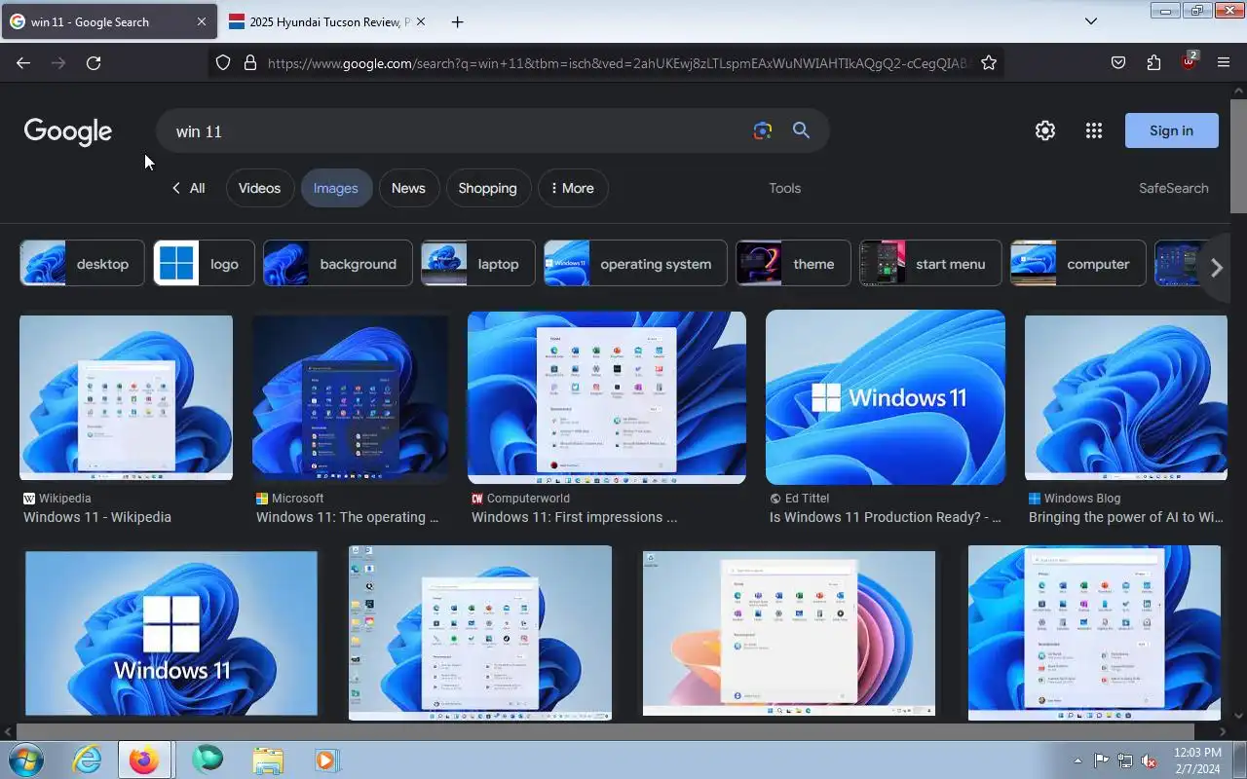The image size is (1247, 779).
Task: Open a new browser tab
Action: [457, 21]
